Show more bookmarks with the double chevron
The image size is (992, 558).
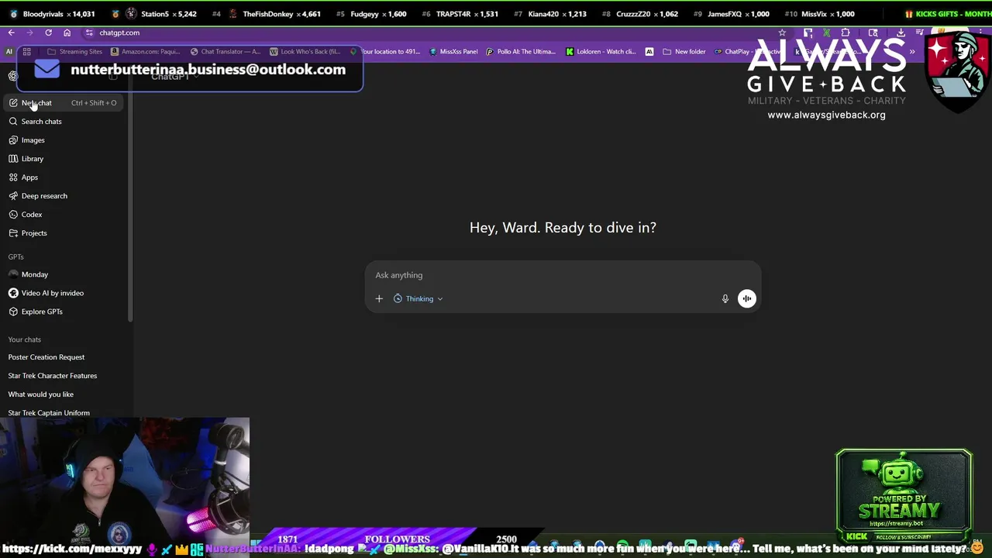click(912, 52)
